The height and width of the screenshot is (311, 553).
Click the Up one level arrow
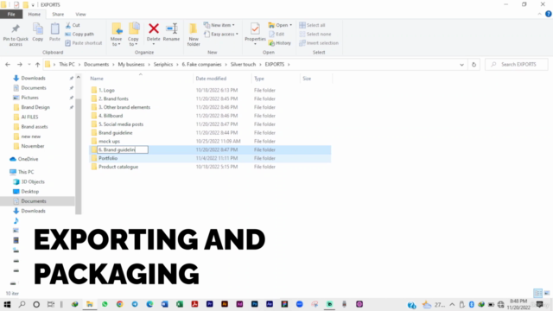[37, 65]
